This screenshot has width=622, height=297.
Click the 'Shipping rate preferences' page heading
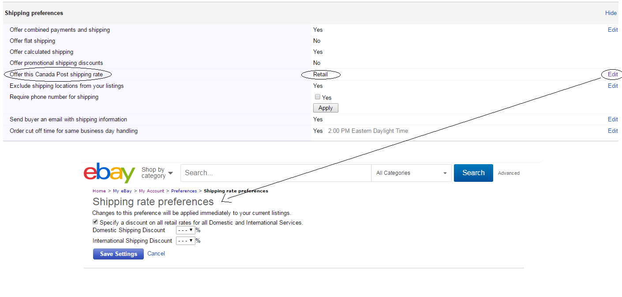click(x=153, y=202)
